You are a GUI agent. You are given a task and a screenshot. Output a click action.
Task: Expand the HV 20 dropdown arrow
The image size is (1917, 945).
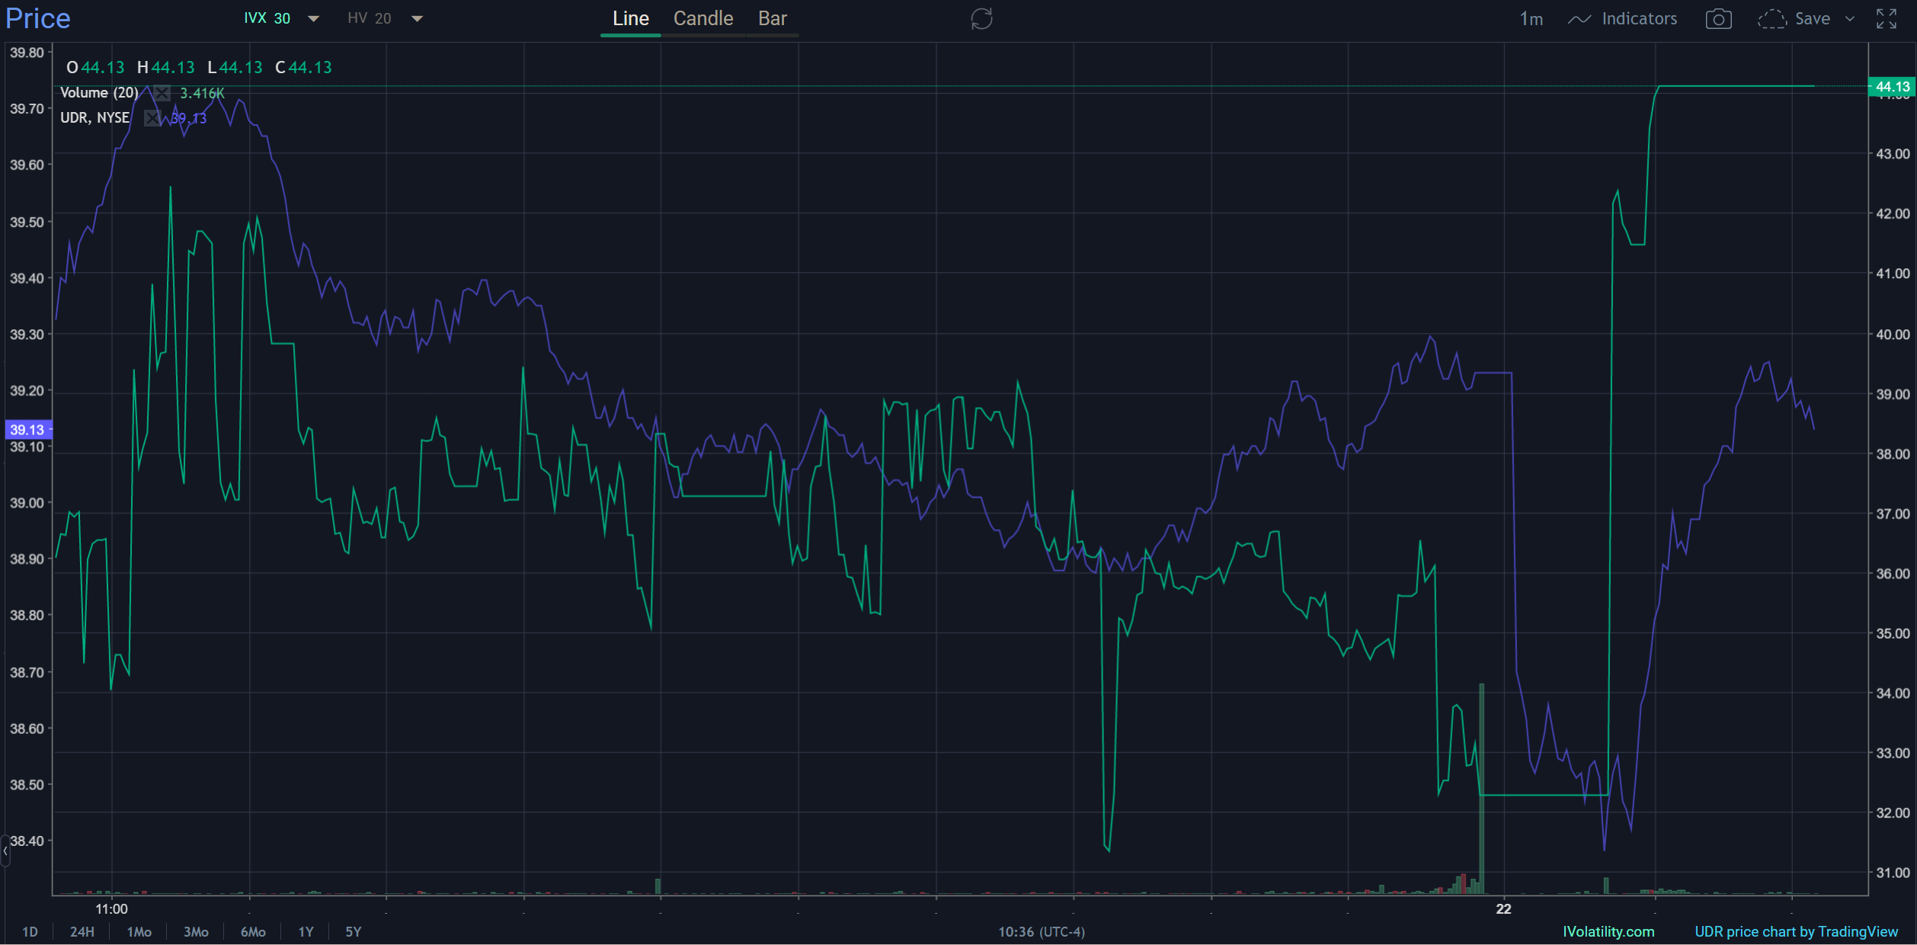pos(417,19)
